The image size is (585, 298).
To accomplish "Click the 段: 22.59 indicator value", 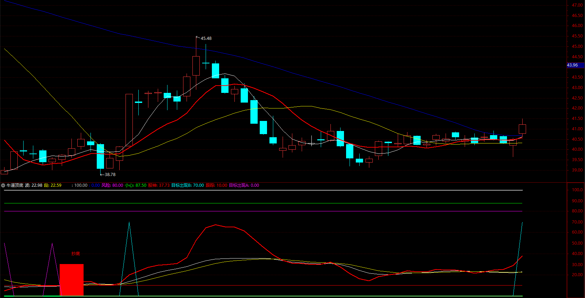I will 53,185.
